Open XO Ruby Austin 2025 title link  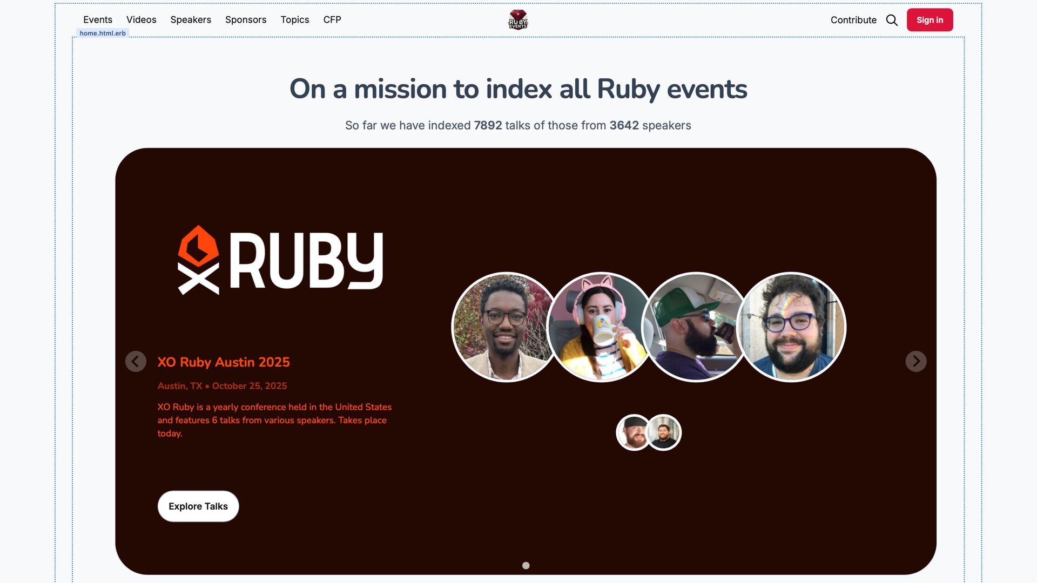pos(224,362)
